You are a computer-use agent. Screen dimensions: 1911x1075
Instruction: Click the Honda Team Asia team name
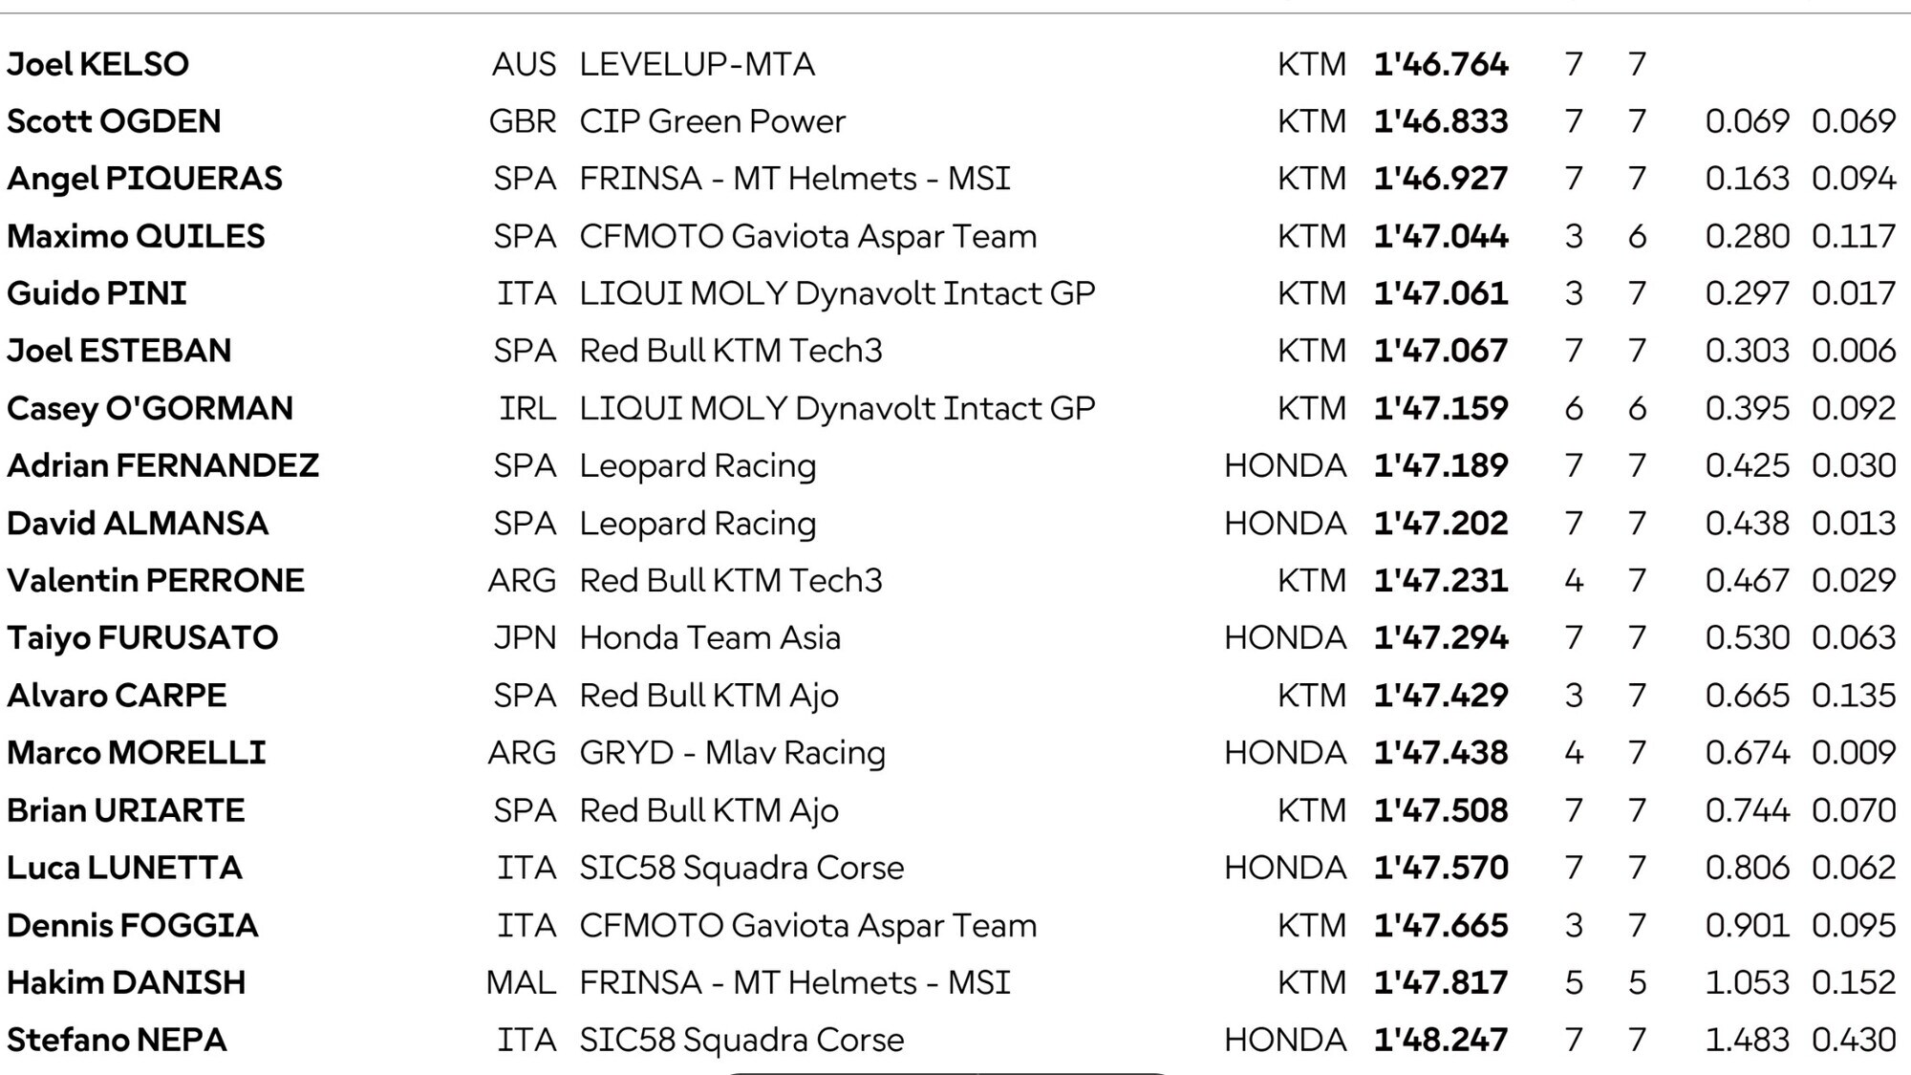pos(710,637)
